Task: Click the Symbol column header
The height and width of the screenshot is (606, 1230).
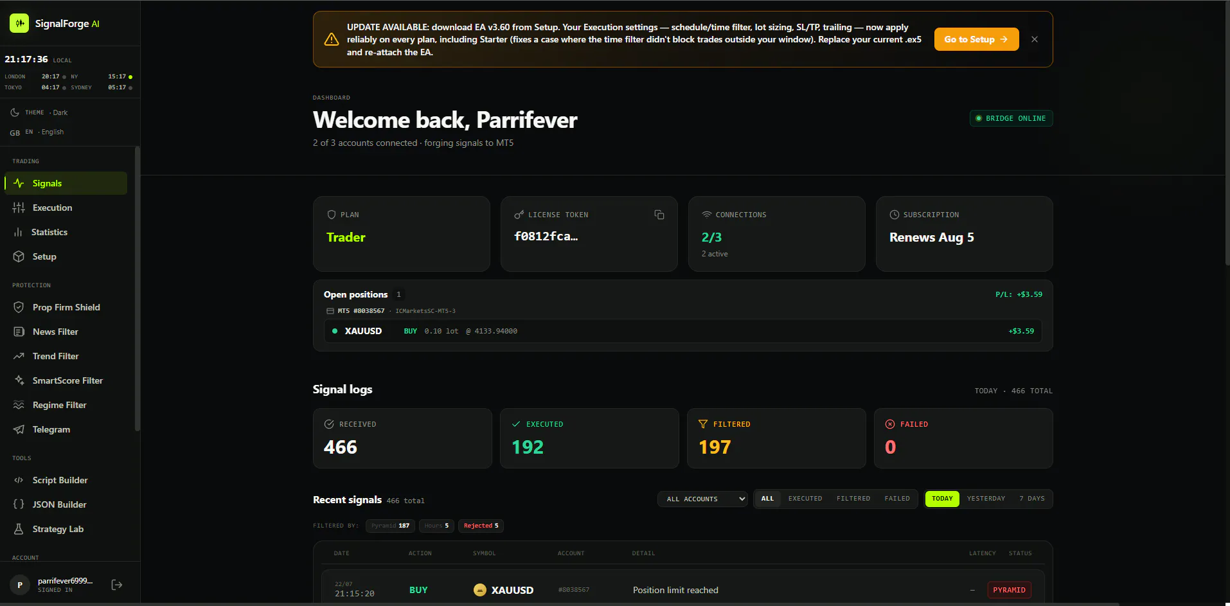Action: (x=485, y=553)
